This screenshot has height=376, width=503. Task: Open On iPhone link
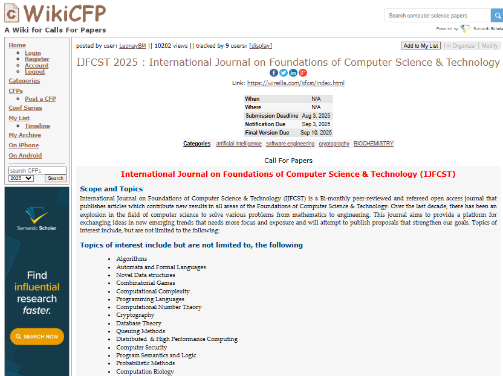(x=24, y=145)
